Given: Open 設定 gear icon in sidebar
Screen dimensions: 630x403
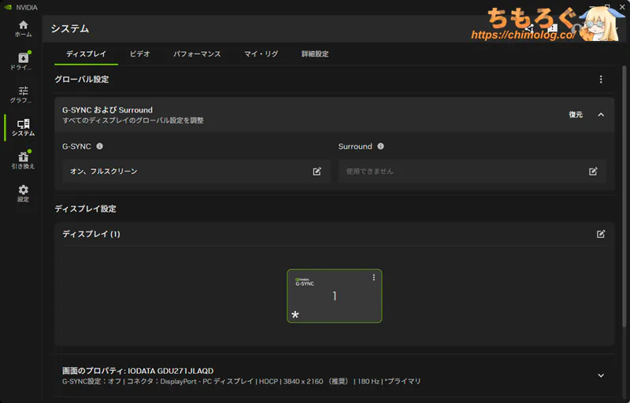Looking at the screenshot, I should point(23,194).
